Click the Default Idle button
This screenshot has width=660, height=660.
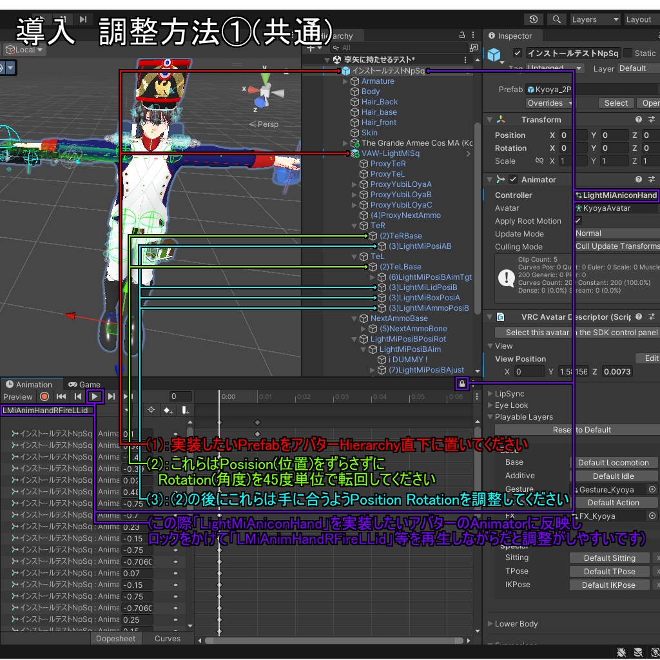tap(614, 476)
